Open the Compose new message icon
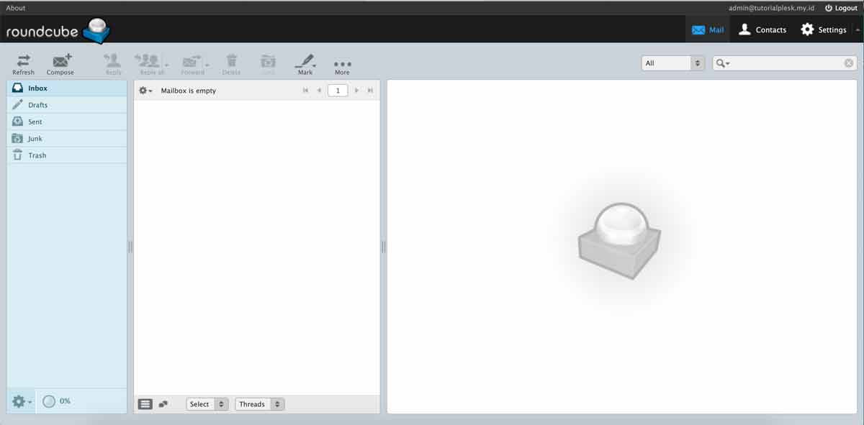Viewport: 864px width, 425px height. (x=60, y=63)
